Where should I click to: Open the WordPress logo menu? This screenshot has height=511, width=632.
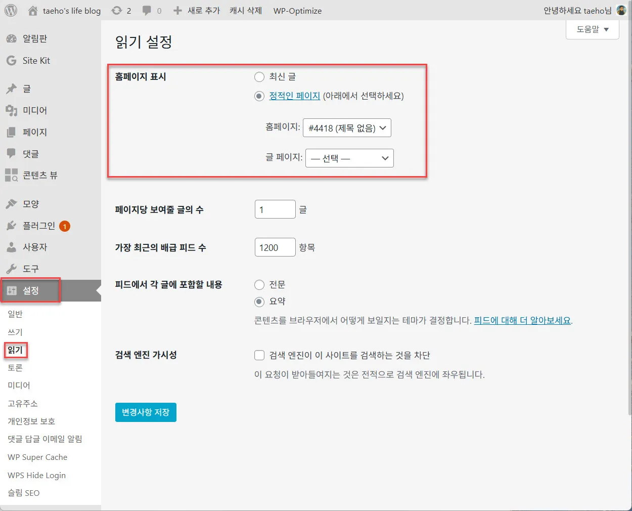click(11, 10)
